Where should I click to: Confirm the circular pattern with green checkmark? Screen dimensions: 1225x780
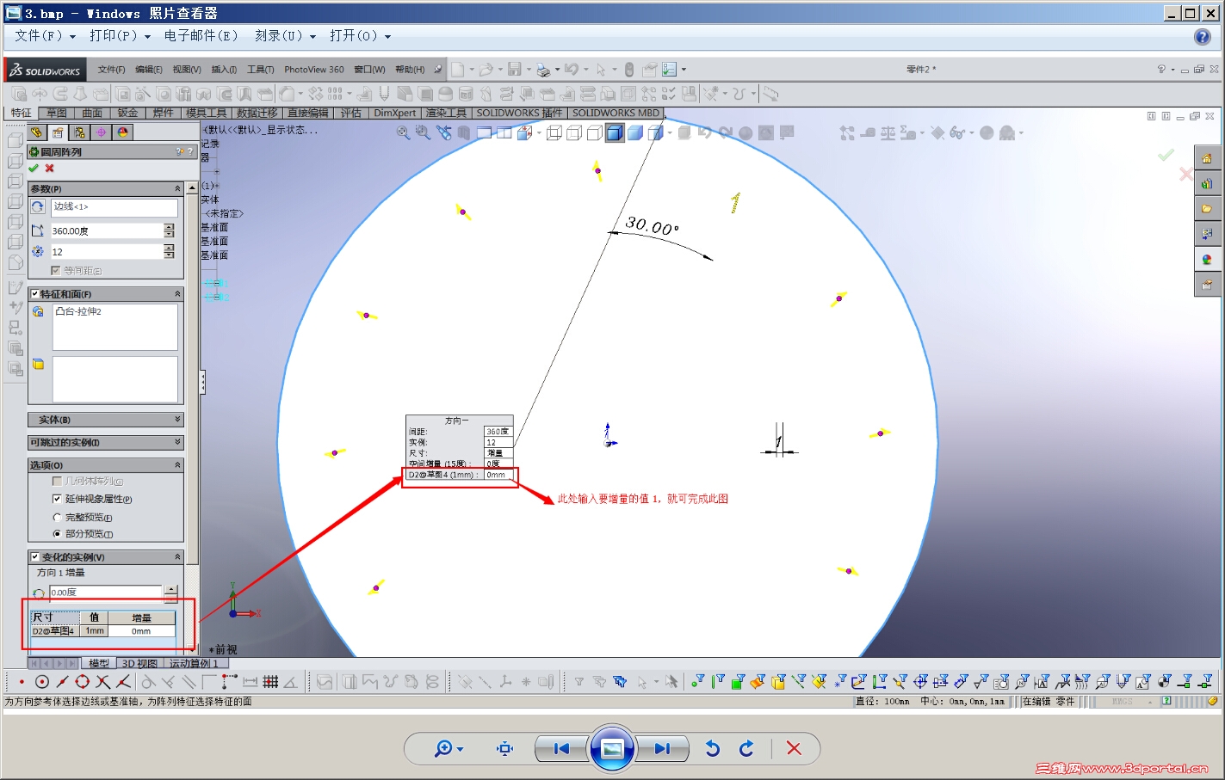pyautogui.click(x=34, y=169)
